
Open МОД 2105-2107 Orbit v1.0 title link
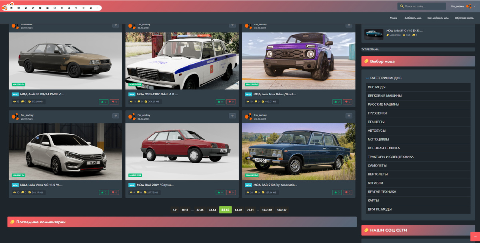coord(157,94)
